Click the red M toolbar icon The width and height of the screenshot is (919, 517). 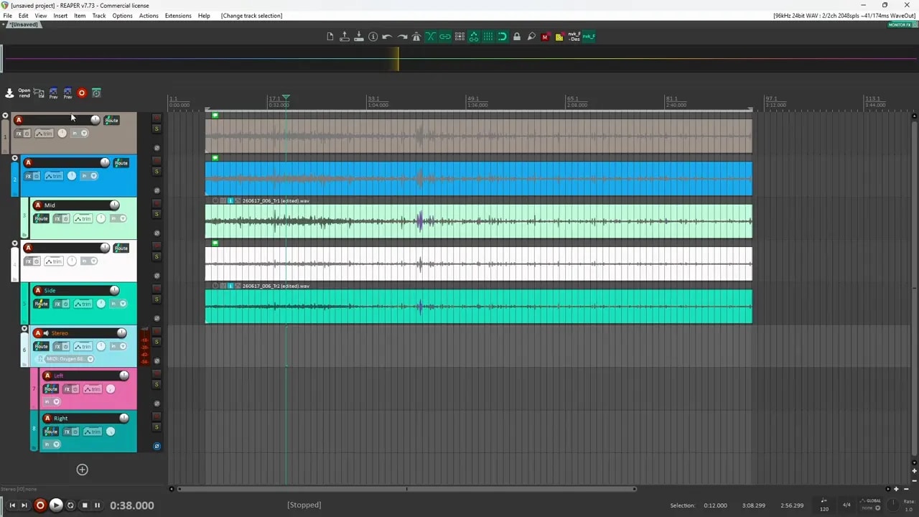click(x=546, y=37)
